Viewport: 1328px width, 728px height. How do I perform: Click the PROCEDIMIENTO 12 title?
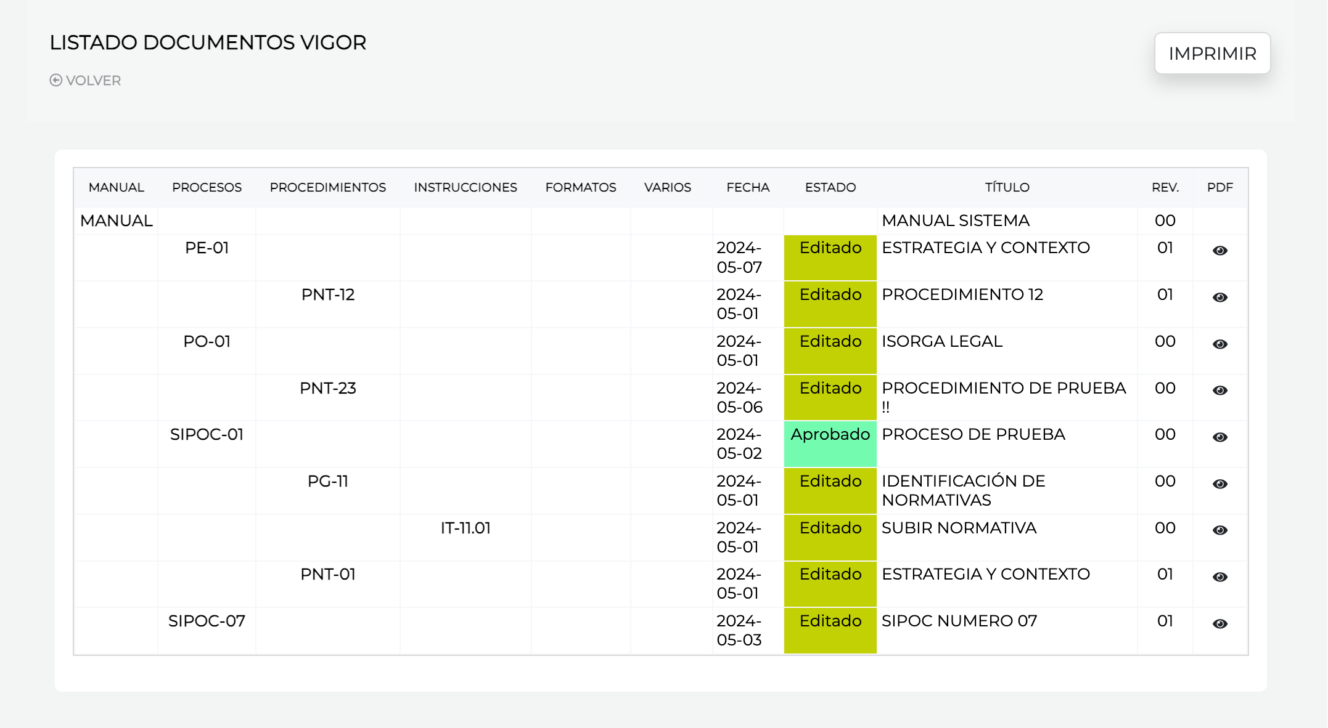[x=962, y=294]
